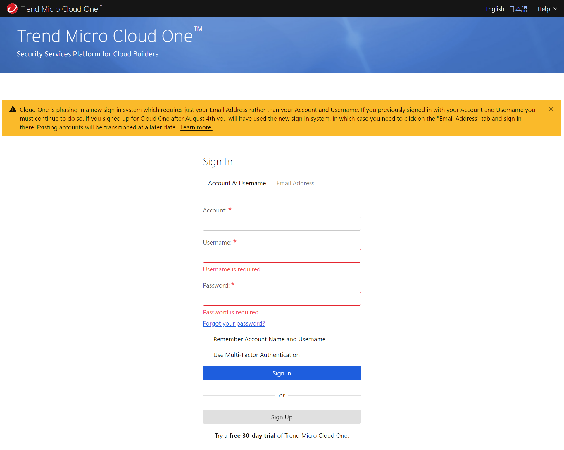Image resolution: width=564 pixels, height=450 pixels.
Task: Click the warning triangle icon in the banner
Action: coord(13,109)
